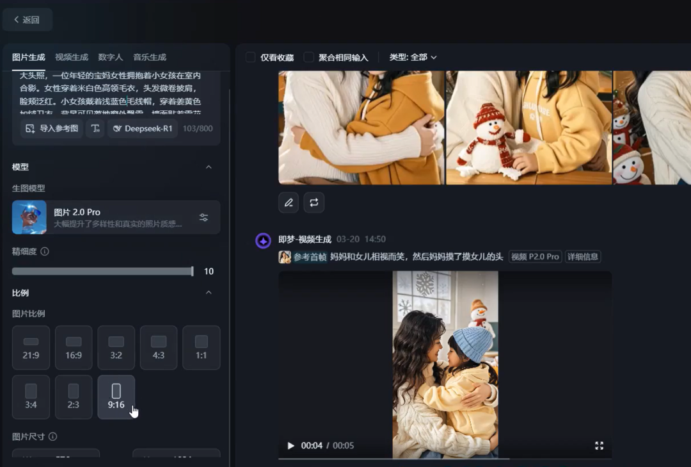Click the 03-20 14:50 timestamp
This screenshot has height=467, width=691.
(x=361, y=239)
